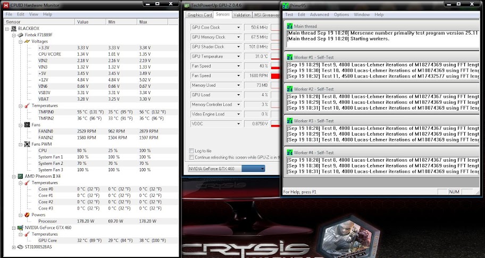Click the Voltages lightning bolt icon

tap(27, 41)
